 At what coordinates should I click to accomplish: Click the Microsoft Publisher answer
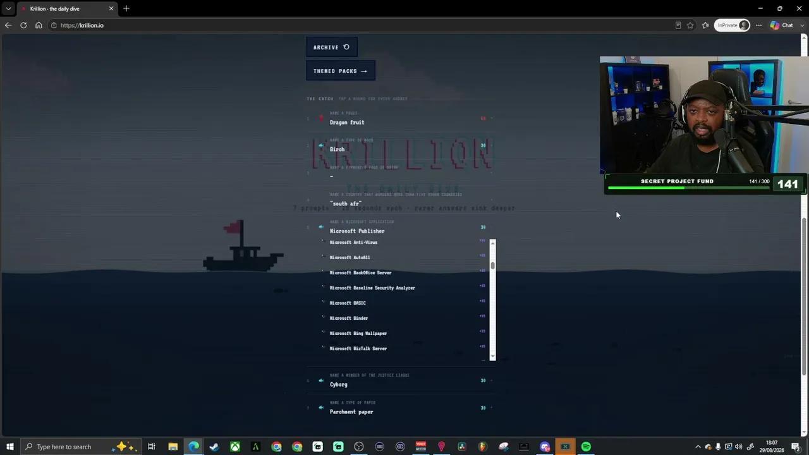357,231
